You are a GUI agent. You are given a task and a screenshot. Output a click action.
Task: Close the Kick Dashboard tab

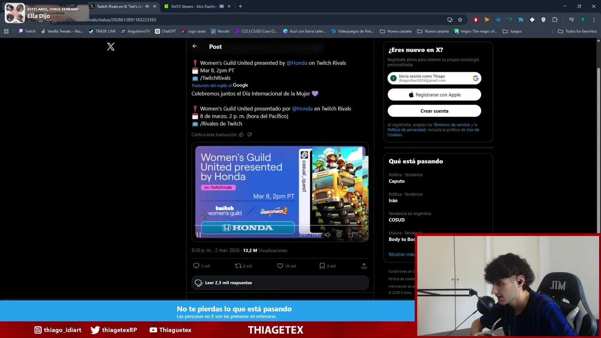[x=229, y=6]
